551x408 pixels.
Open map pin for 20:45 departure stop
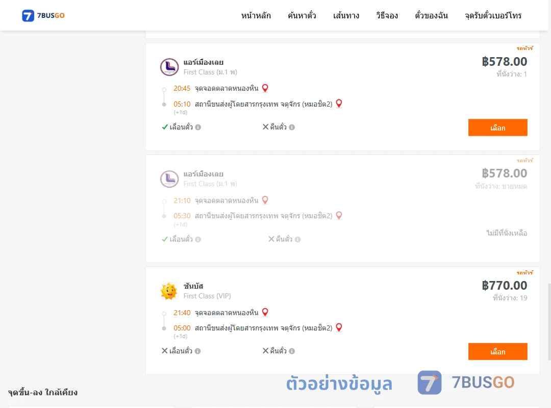point(265,88)
